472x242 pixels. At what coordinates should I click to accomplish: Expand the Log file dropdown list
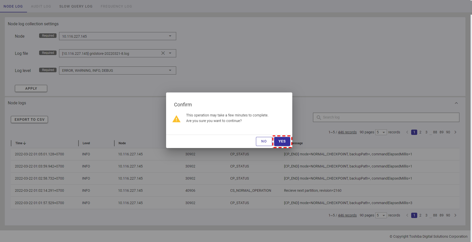[x=170, y=53]
